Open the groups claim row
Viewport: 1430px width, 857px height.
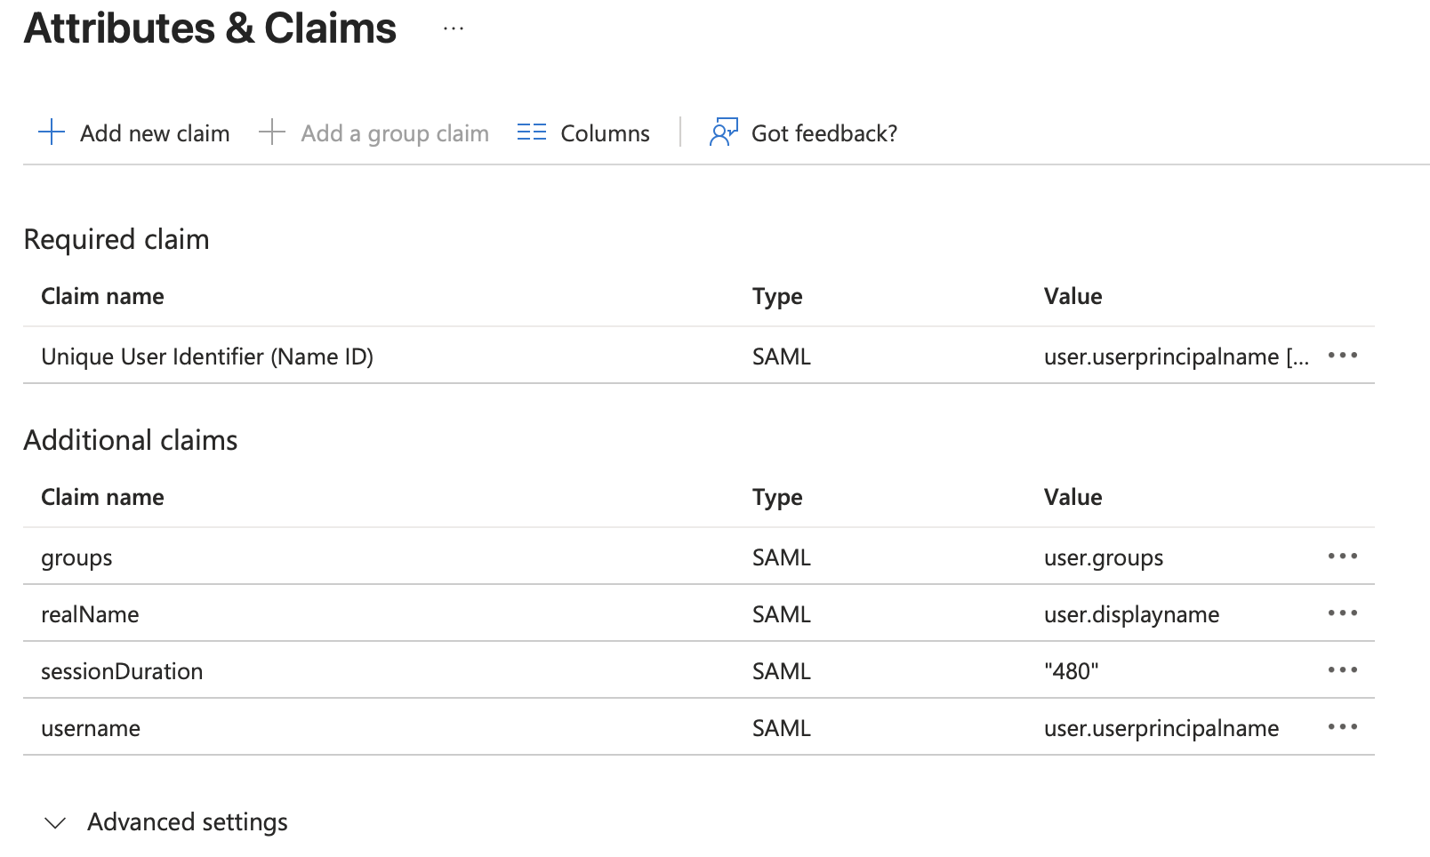(x=77, y=557)
